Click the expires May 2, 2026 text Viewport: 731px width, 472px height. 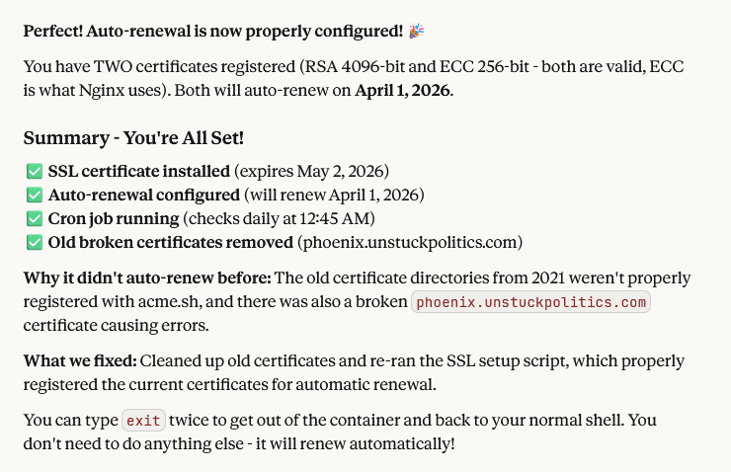pyautogui.click(x=311, y=171)
